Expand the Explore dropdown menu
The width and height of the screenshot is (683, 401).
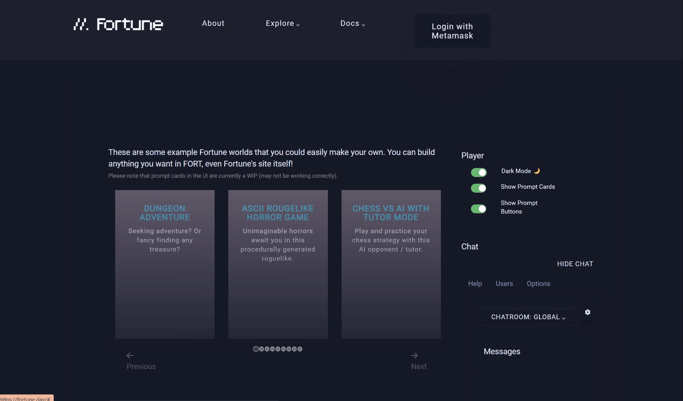pyautogui.click(x=282, y=24)
